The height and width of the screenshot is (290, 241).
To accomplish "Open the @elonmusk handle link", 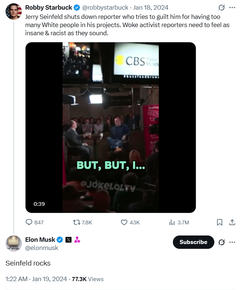I will coord(41,248).
